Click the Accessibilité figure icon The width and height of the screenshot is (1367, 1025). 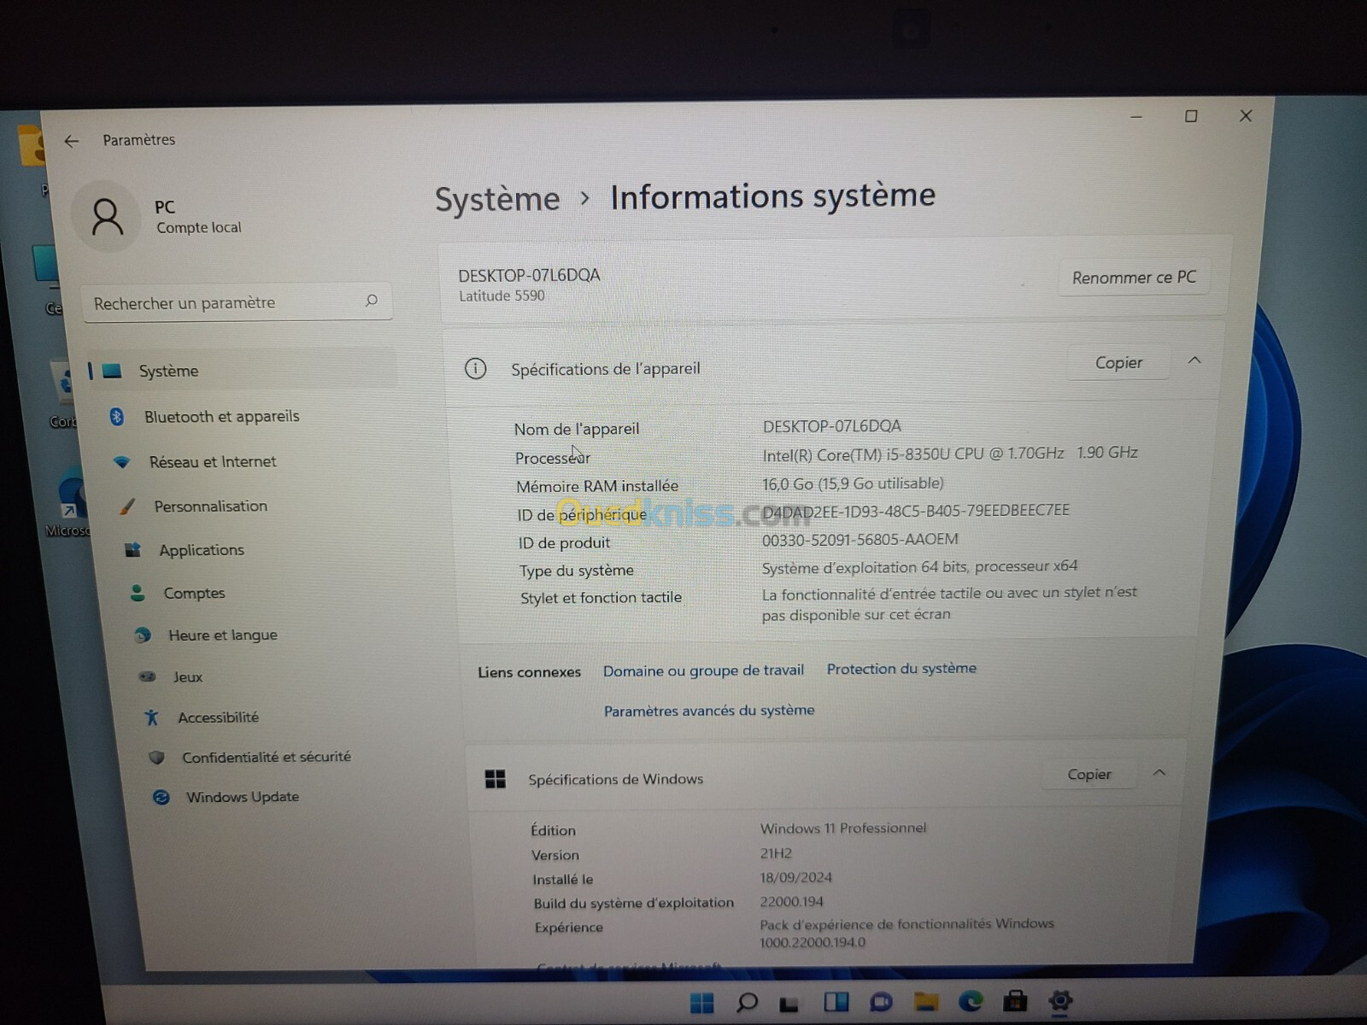click(152, 717)
